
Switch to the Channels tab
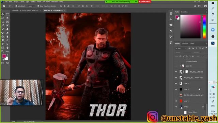tap(185, 44)
